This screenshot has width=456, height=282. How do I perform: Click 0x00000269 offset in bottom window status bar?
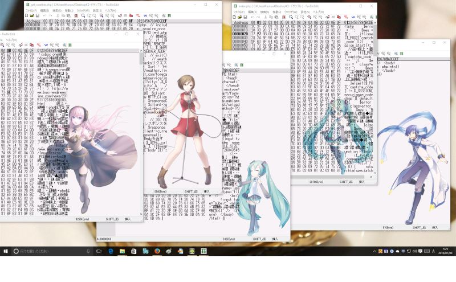point(104,239)
